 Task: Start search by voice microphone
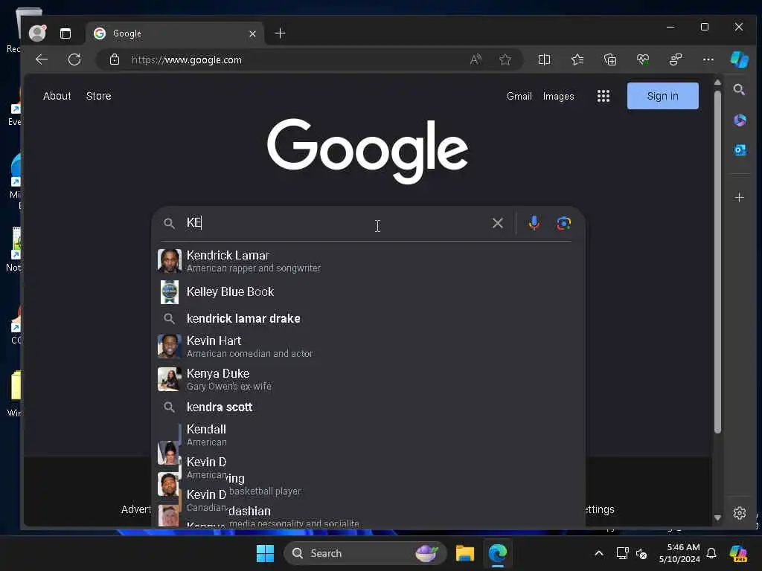coord(534,223)
